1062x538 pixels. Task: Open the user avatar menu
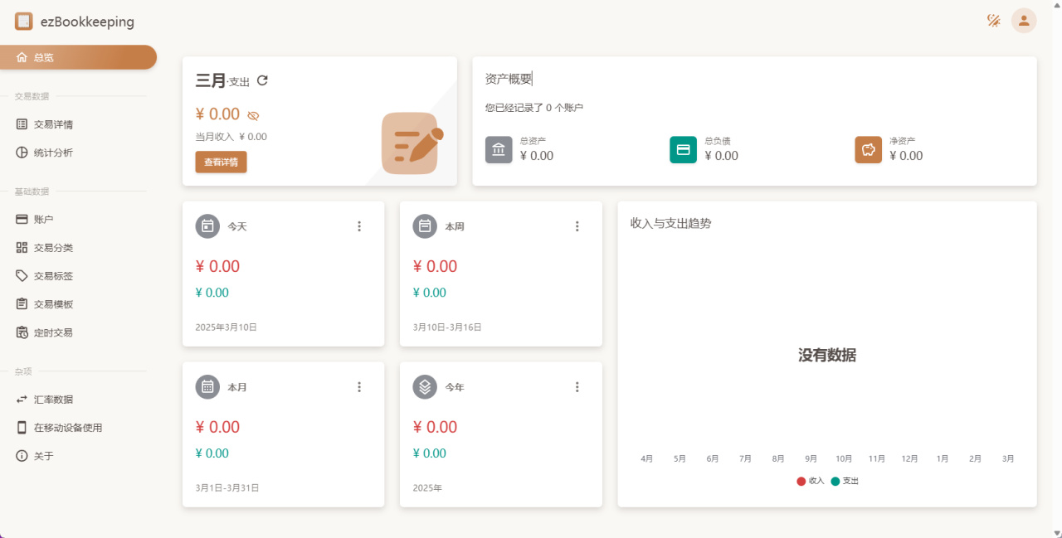(x=1024, y=21)
